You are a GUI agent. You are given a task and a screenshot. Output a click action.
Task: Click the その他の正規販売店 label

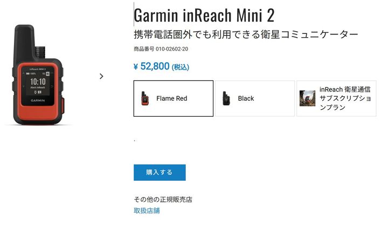[163, 200]
